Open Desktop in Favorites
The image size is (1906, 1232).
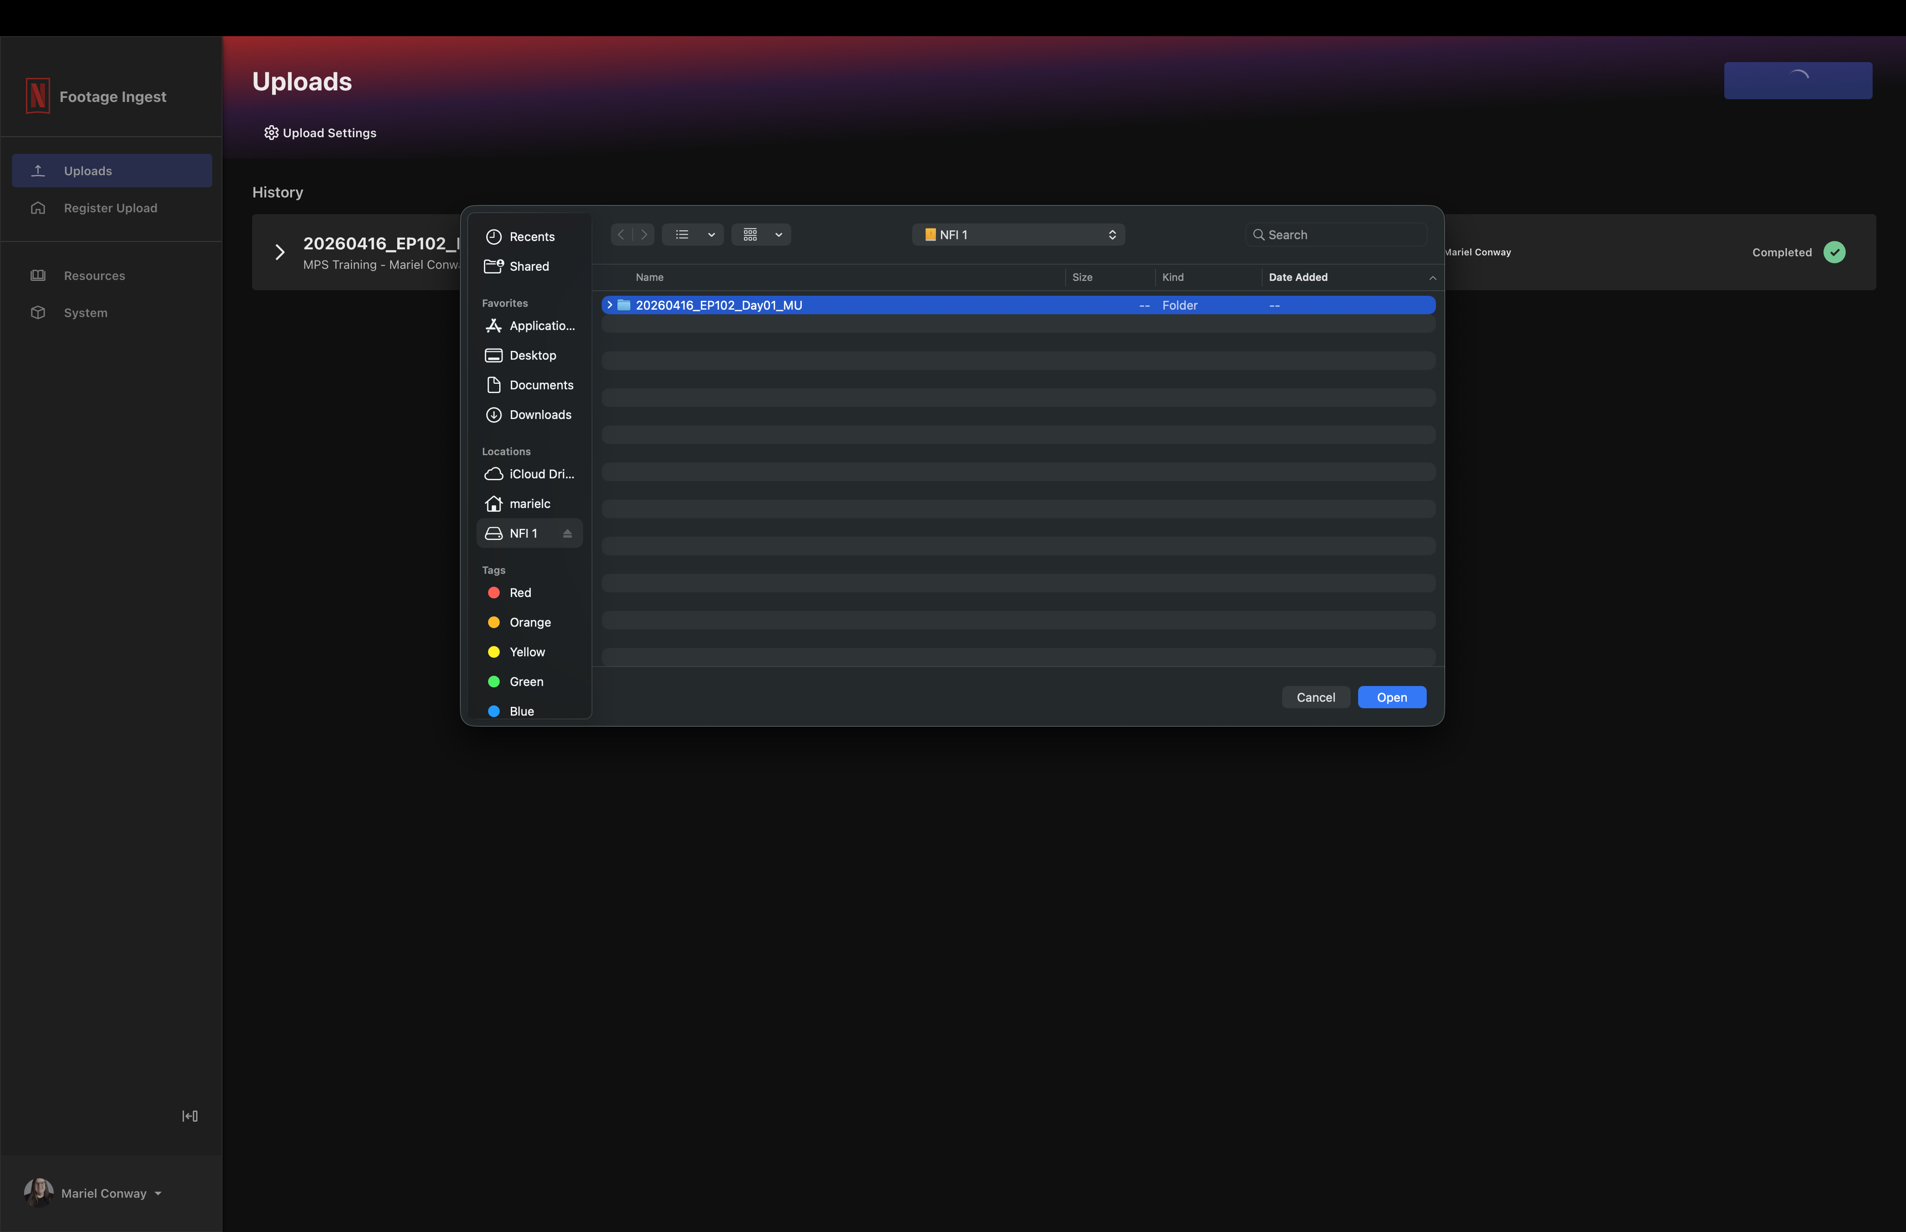pos(529,355)
